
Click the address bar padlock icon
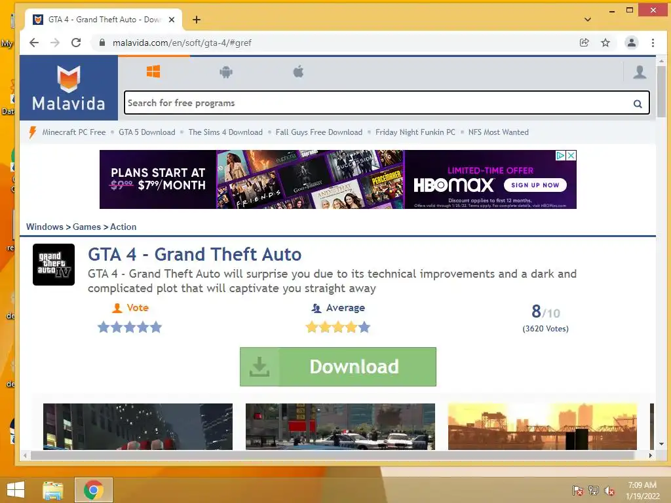(x=102, y=43)
